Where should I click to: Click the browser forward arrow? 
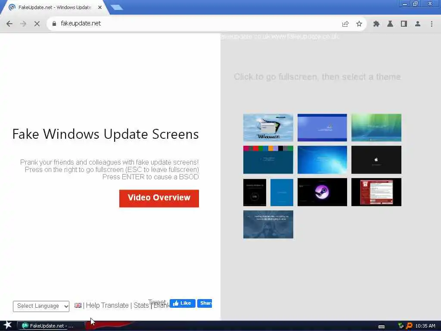[x=23, y=24]
